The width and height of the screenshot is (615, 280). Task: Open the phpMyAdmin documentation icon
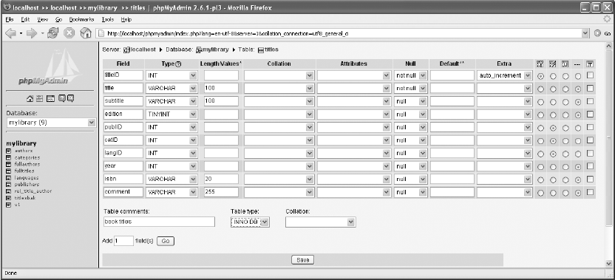point(61,98)
